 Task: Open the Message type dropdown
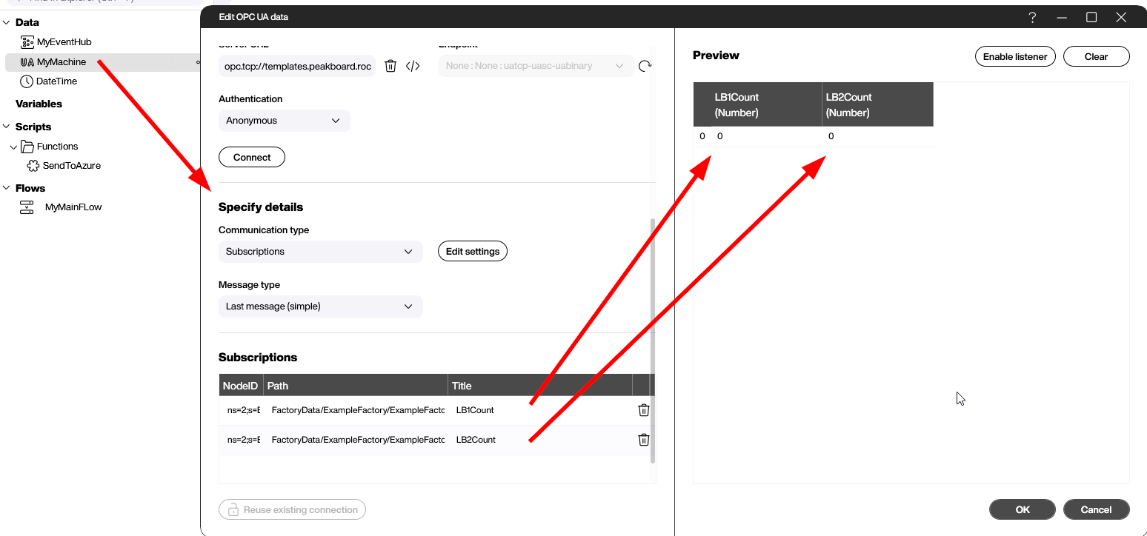coord(320,306)
